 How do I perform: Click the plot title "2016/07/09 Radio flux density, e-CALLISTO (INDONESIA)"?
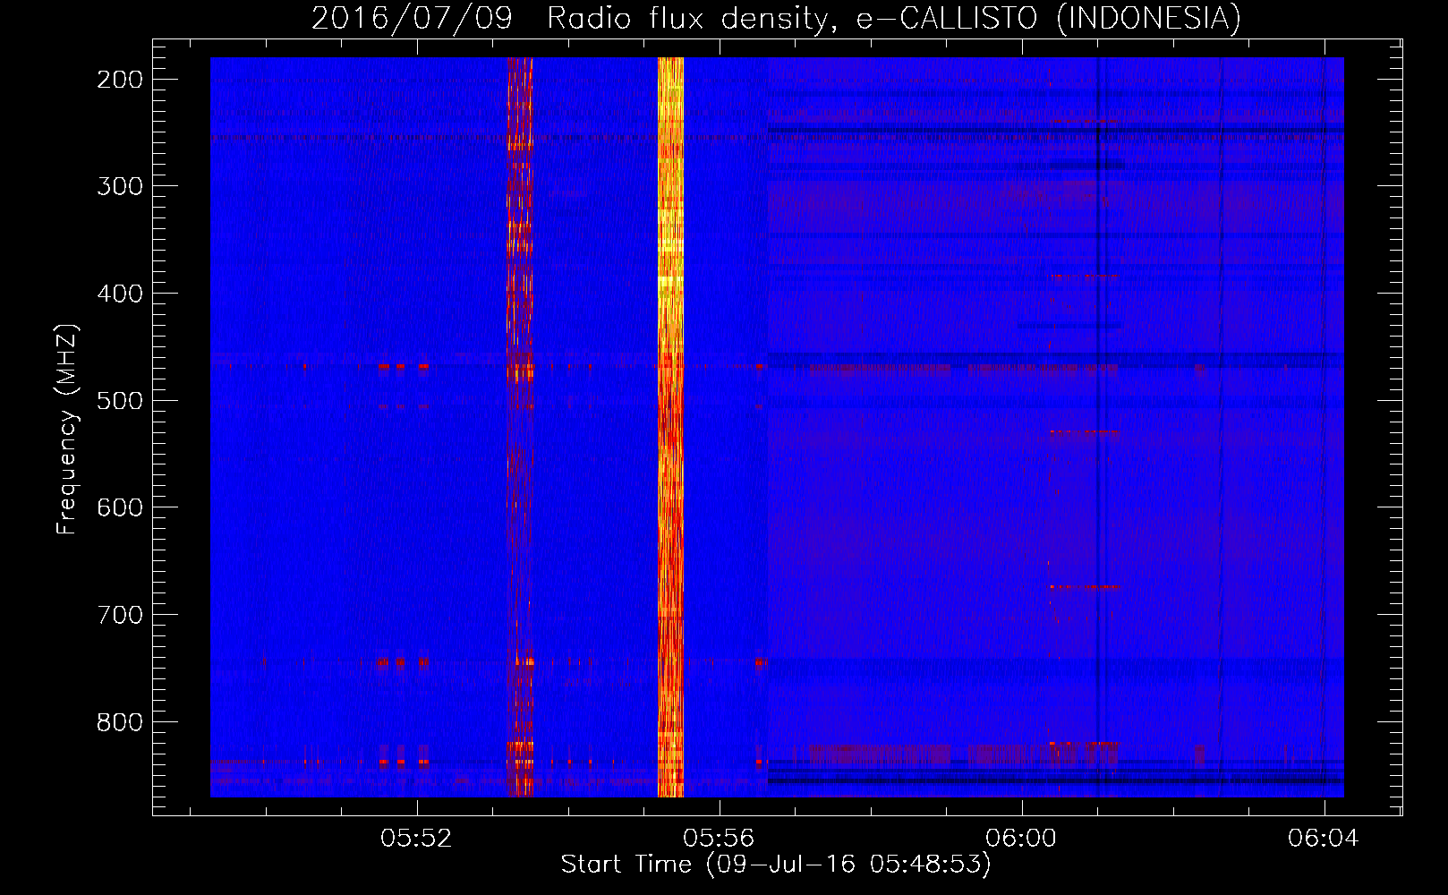click(776, 18)
